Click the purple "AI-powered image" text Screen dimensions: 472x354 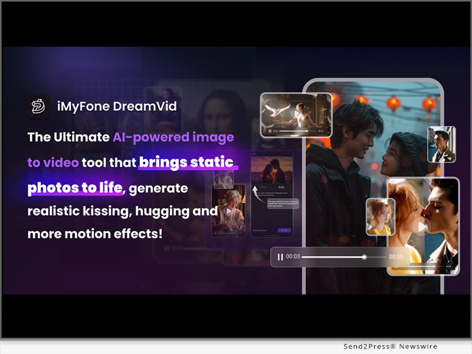point(173,137)
